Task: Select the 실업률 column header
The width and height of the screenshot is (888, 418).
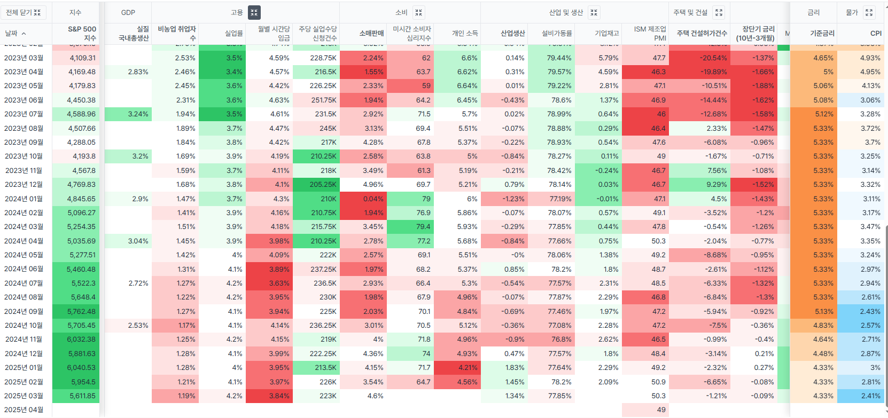Action: [233, 33]
